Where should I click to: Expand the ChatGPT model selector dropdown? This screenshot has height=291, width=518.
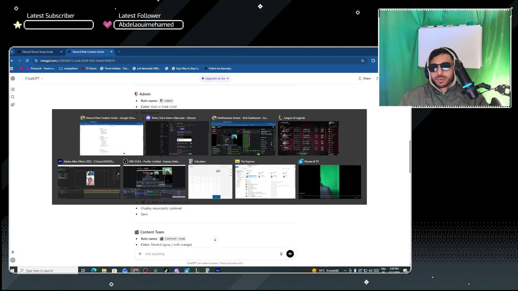point(34,78)
